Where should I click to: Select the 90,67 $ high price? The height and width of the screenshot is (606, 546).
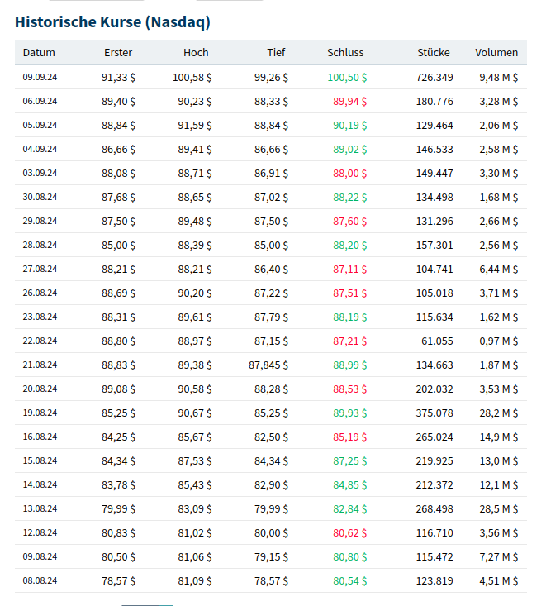pyautogui.click(x=194, y=413)
